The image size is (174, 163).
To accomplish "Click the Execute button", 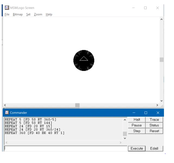I will click(137, 149).
